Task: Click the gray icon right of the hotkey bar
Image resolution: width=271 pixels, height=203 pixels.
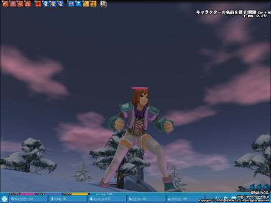Action: [x=103, y=4]
